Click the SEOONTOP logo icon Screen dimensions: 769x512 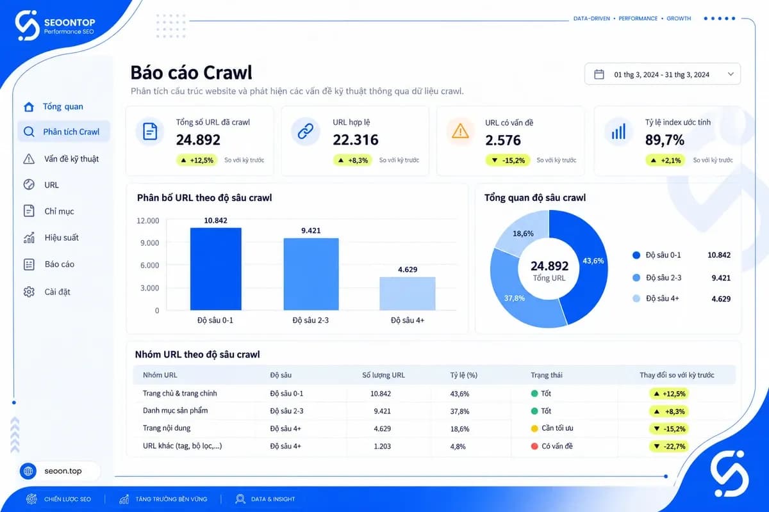28,26
